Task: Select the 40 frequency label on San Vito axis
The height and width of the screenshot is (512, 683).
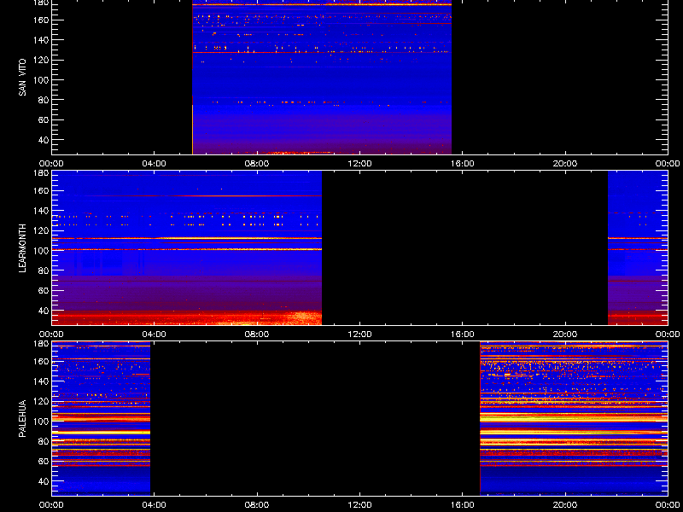Action: tap(44, 140)
